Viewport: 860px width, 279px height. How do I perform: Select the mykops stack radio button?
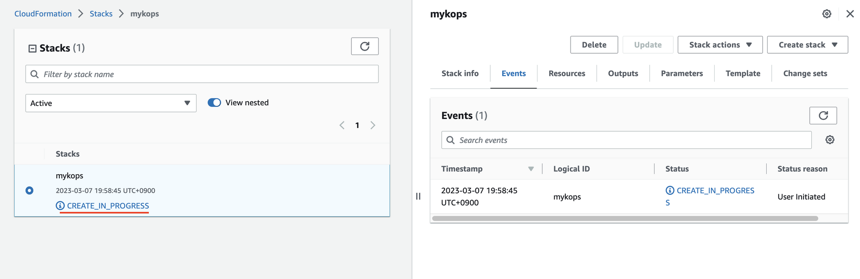click(x=29, y=190)
